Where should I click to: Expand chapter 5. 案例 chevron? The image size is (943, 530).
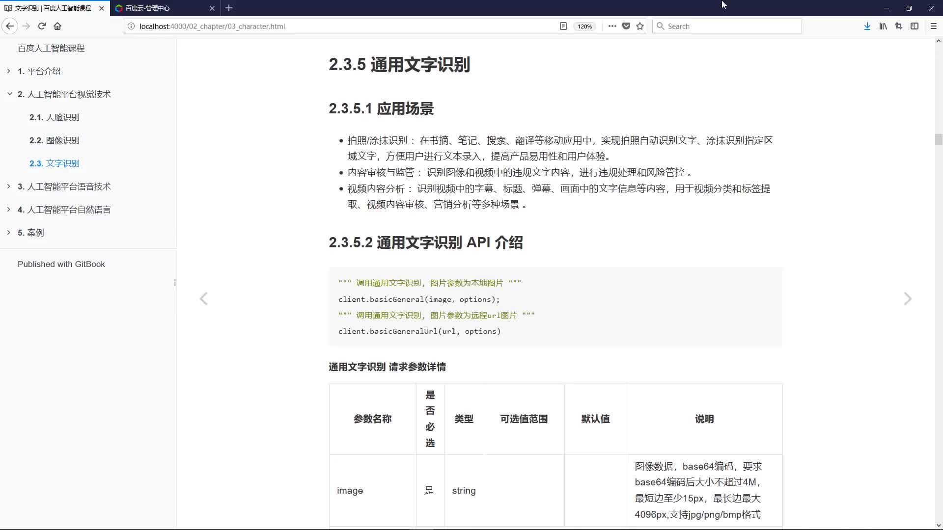click(8, 233)
